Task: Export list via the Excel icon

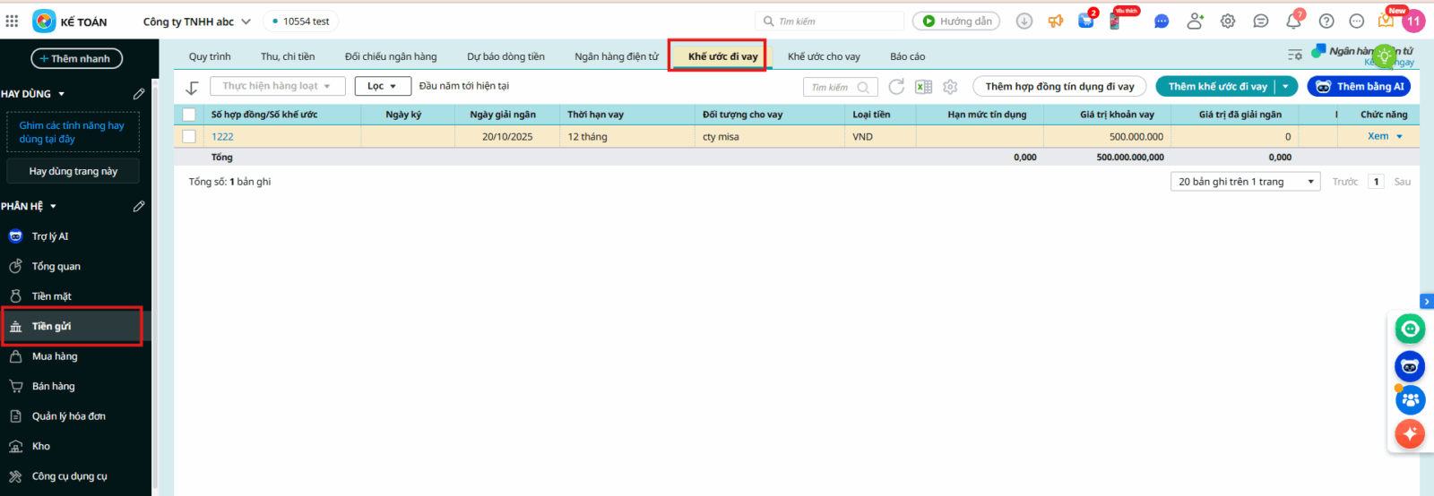Action: point(923,87)
